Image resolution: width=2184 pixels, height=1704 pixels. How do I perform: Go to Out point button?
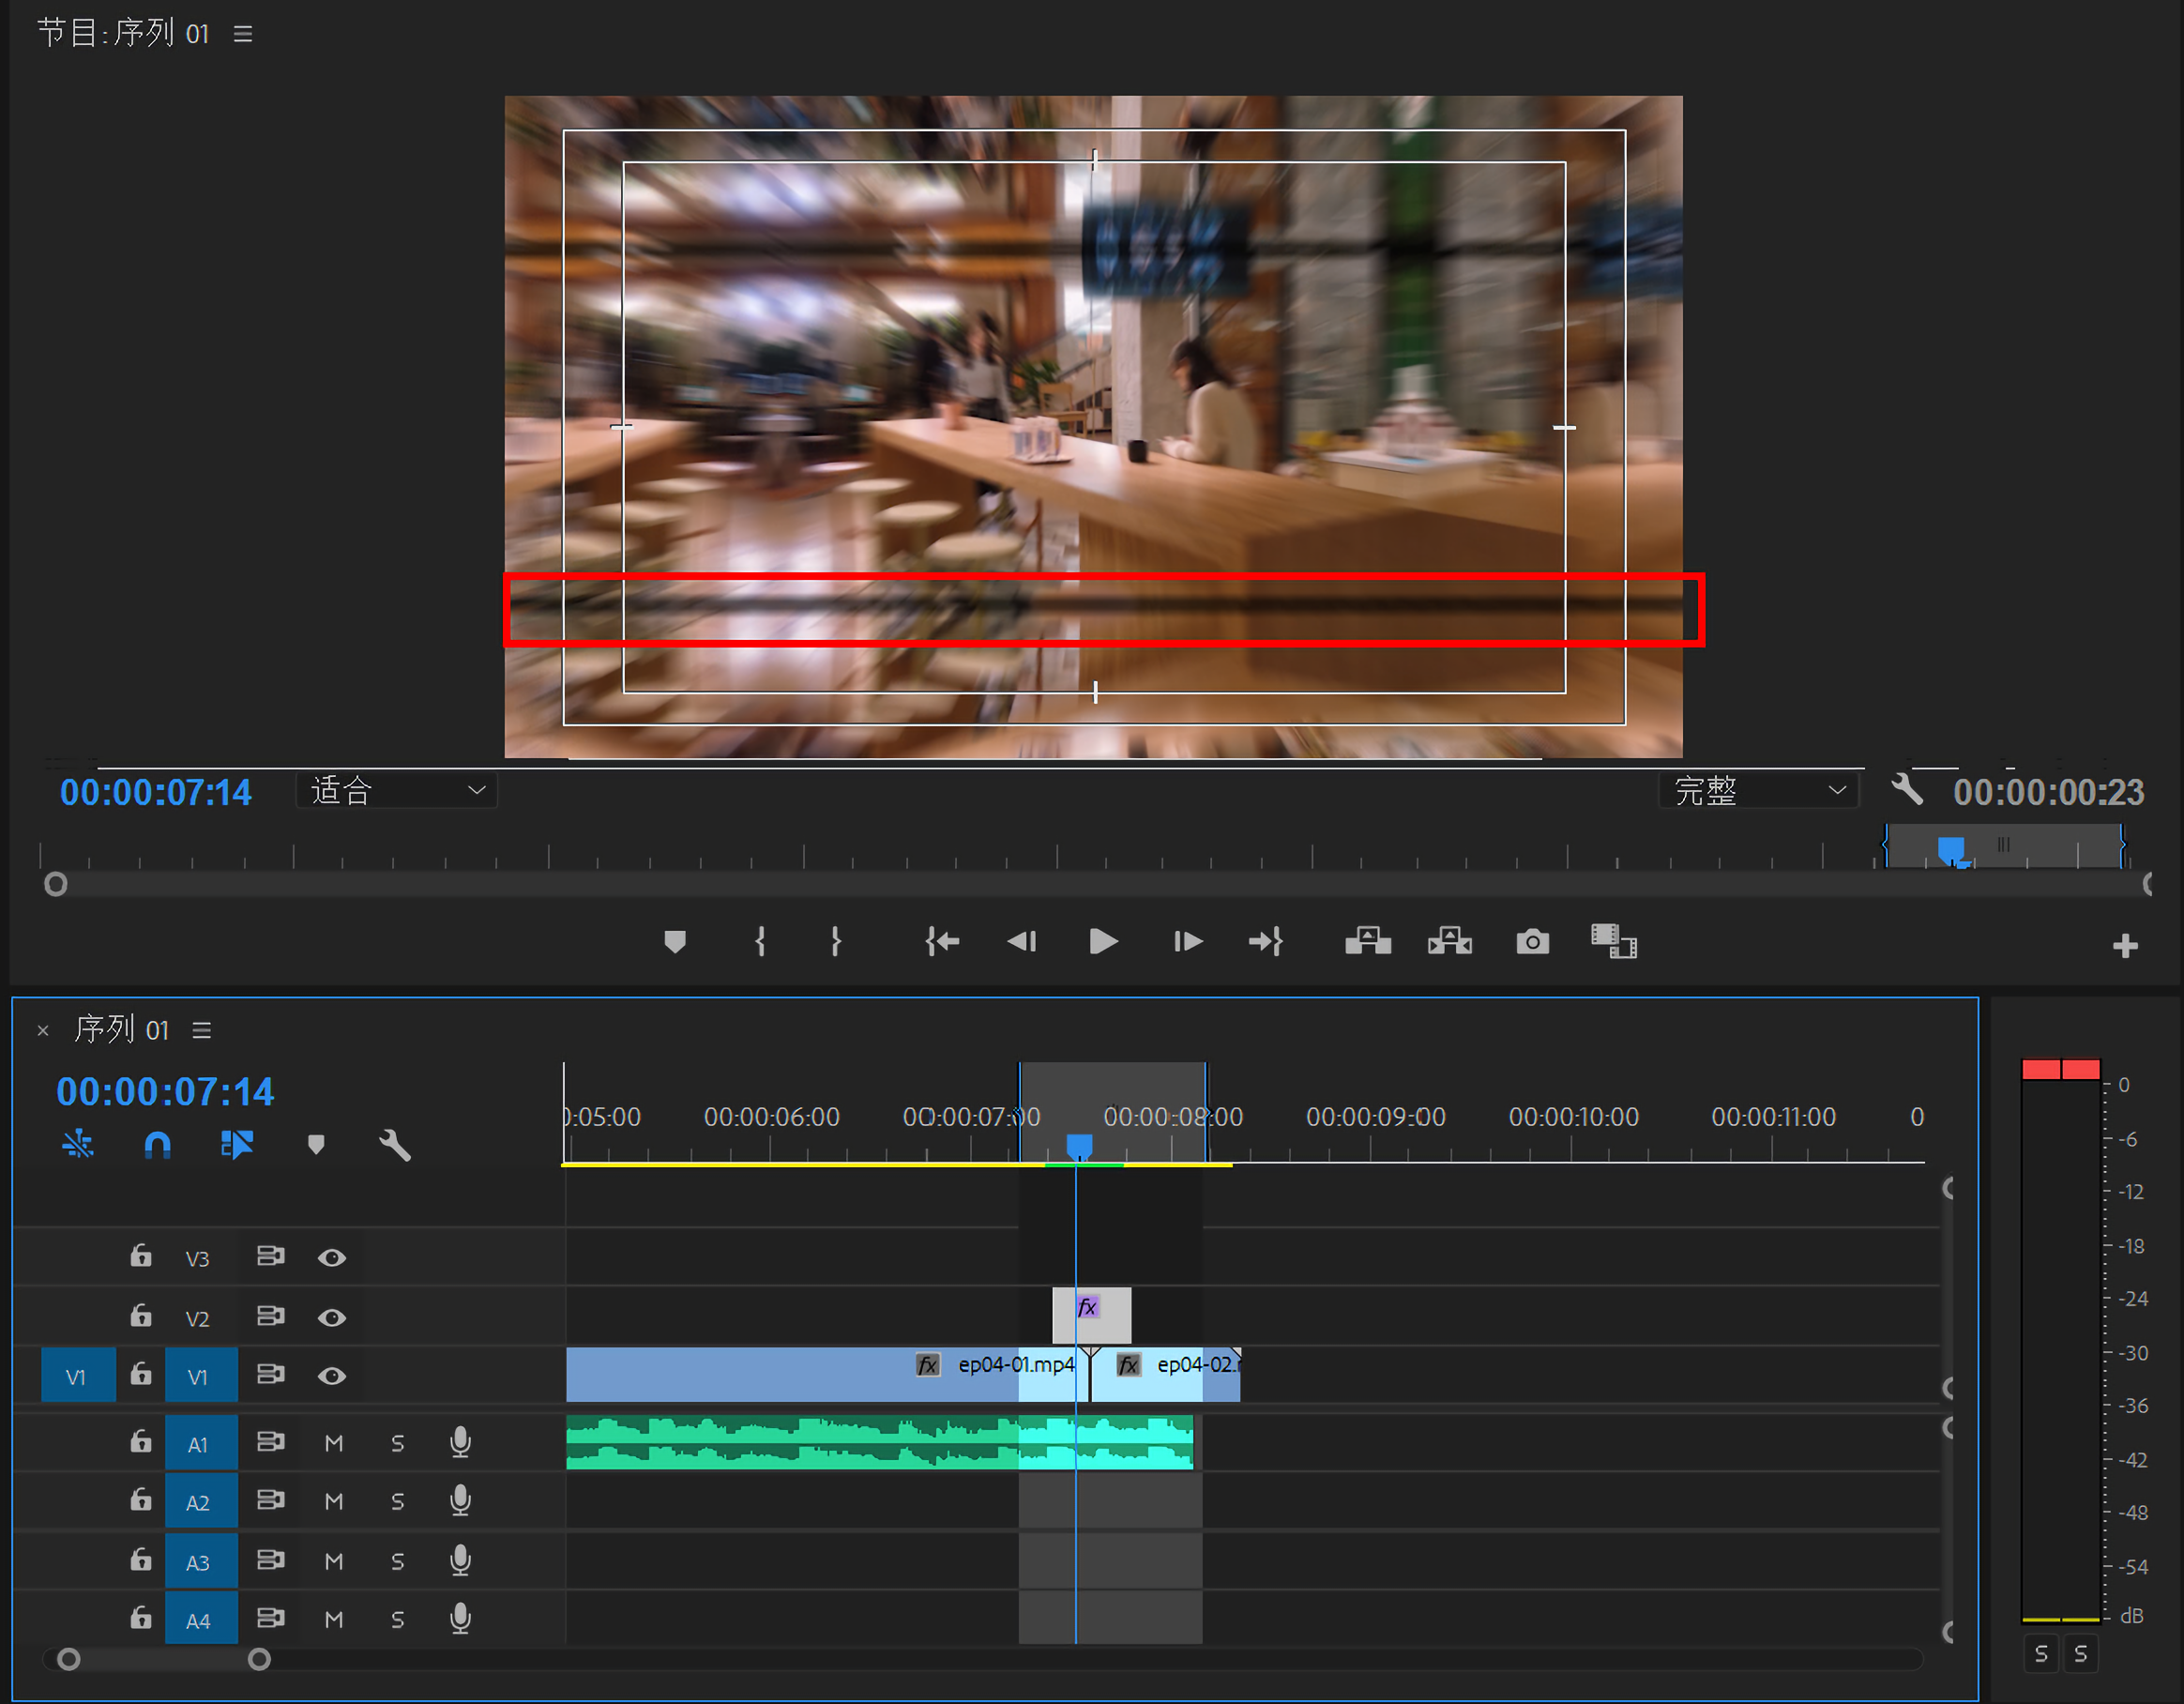pos(1266,942)
